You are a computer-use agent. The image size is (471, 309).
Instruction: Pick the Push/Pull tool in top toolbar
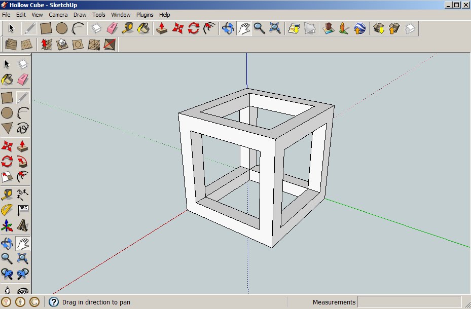tap(162, 28)
